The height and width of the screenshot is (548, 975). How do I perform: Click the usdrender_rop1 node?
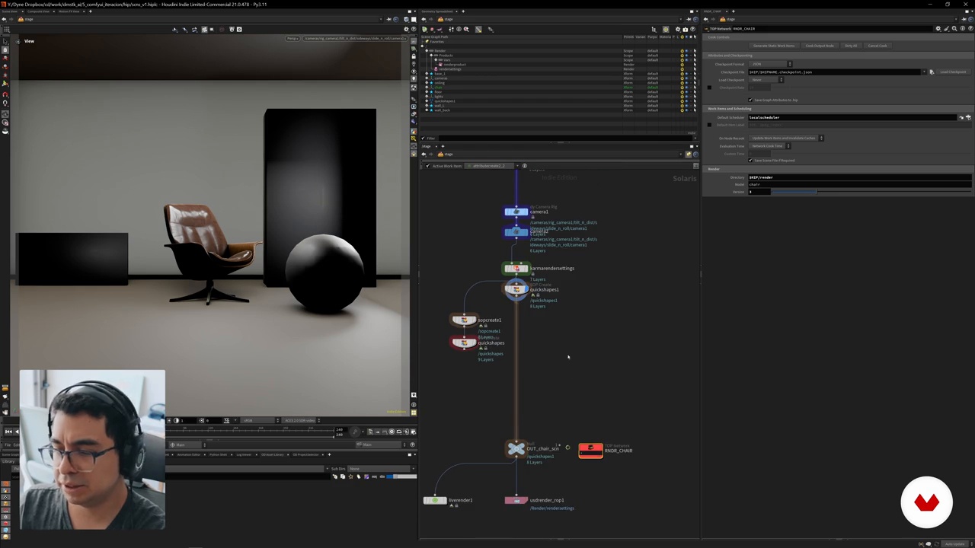tap(516, 500)
